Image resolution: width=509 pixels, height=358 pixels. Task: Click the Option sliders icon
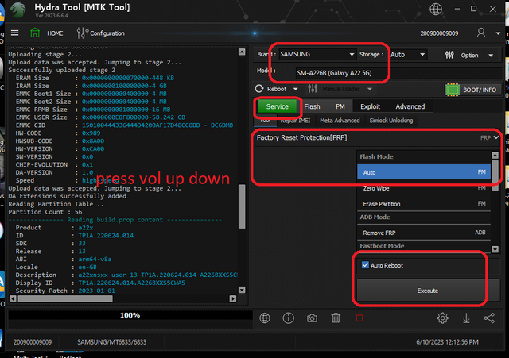click(x=449, y=55)
